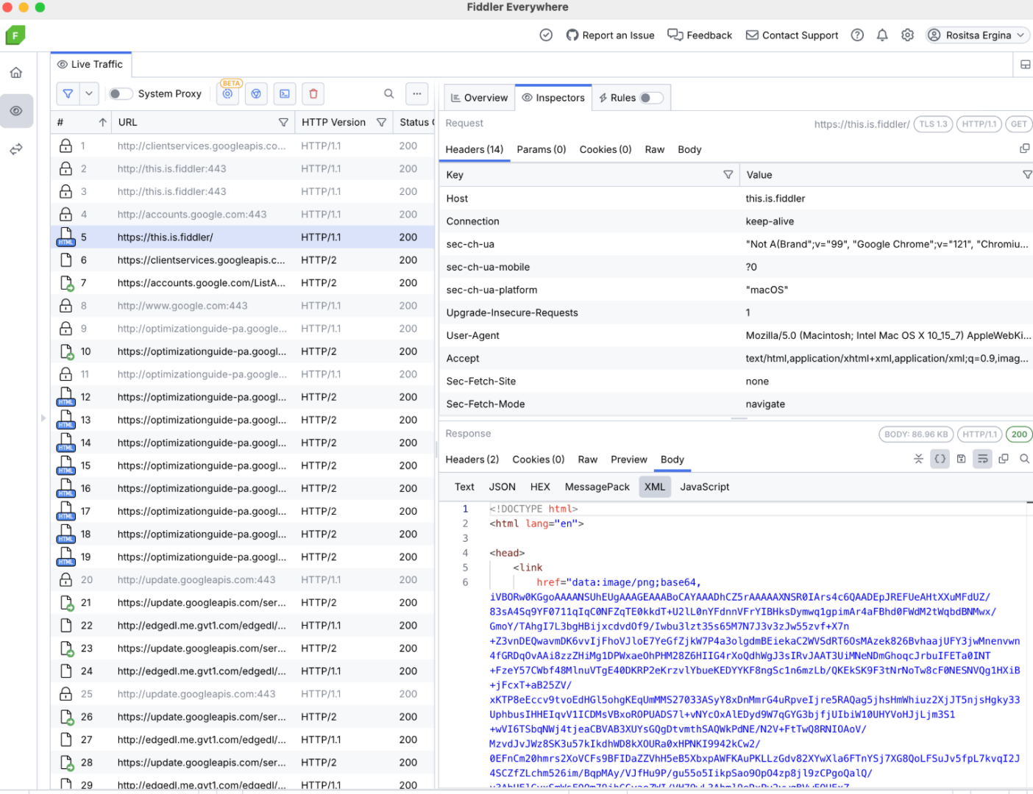Screen dimensions: 1033x794
Task: Click the request panel pop-out icon
Action: point(1024,149)
